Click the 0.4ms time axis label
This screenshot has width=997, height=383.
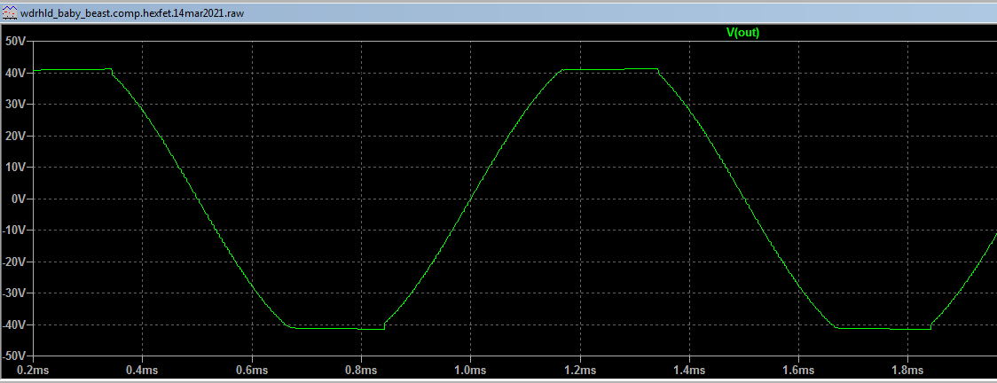tap(142, 370)
